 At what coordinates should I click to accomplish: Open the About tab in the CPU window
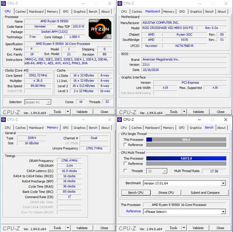[x=105, y=11]
